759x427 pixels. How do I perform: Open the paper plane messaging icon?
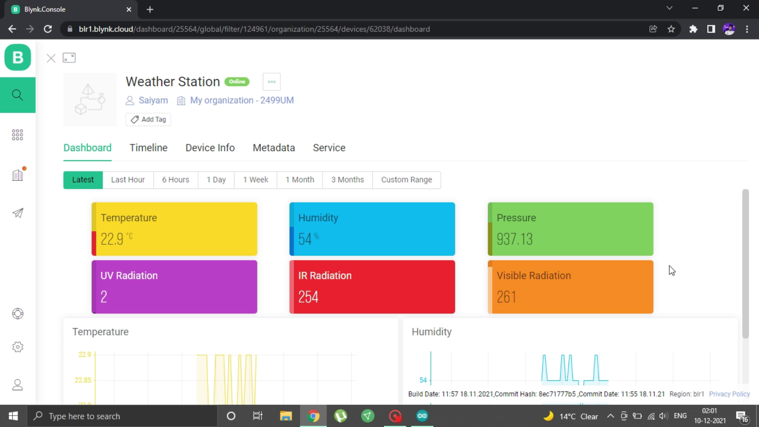[x=18, y=213]
